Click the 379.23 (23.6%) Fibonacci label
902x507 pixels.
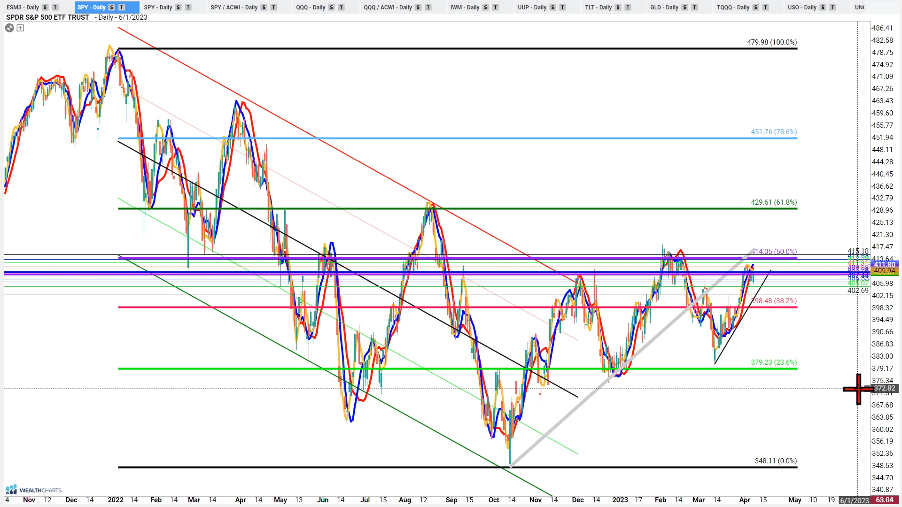point(774,362)
